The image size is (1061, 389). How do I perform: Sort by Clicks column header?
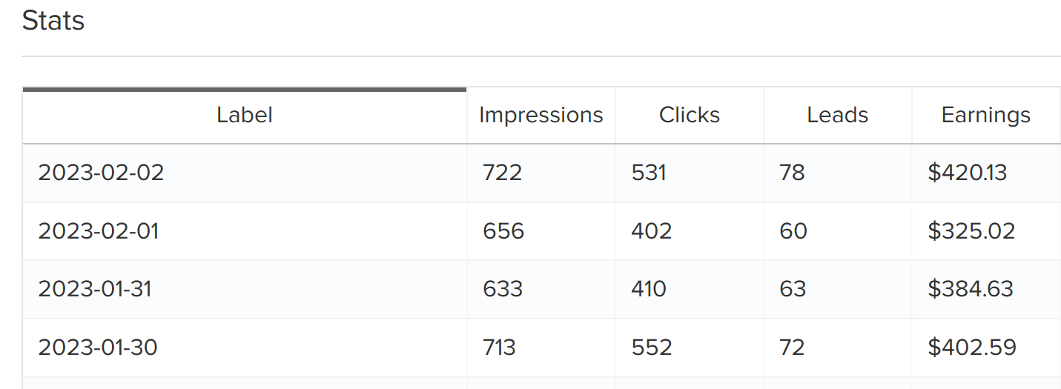pos(690,116)
